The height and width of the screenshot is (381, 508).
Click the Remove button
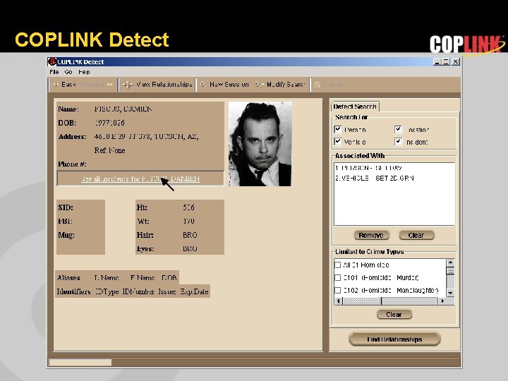pos(371,235)
